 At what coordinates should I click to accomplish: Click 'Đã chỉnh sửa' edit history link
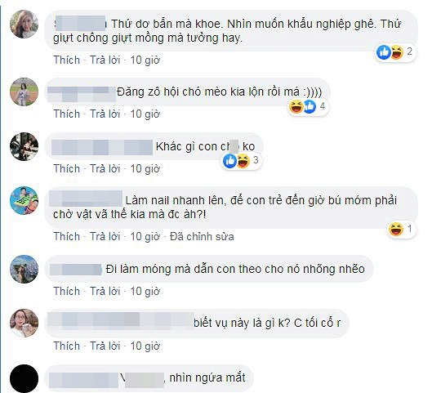(x=202, y=237)
